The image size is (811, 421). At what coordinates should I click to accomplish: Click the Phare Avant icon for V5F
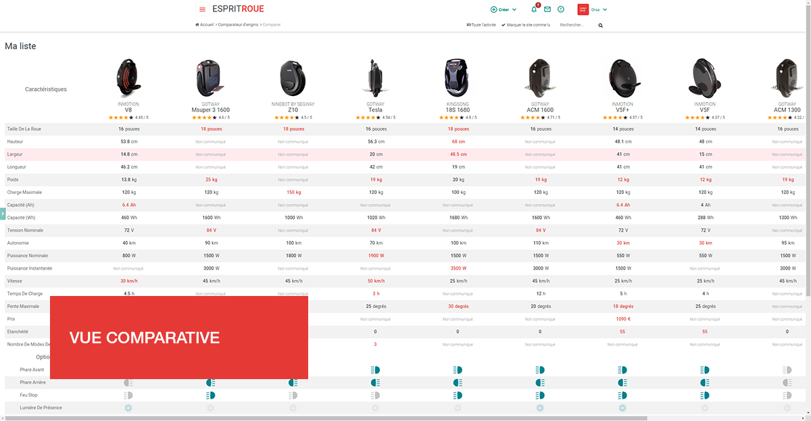coord(705,370)
